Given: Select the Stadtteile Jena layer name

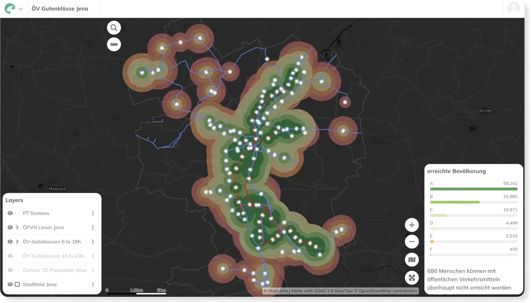Looking at the screenshot, I should coord(40,284).
